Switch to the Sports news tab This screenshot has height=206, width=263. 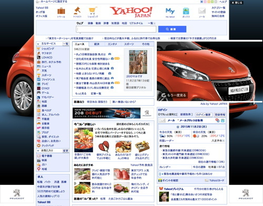click(x=129, y=44)
